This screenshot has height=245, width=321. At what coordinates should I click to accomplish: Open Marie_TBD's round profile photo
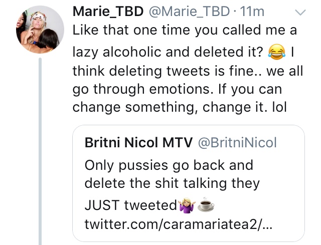40,30
